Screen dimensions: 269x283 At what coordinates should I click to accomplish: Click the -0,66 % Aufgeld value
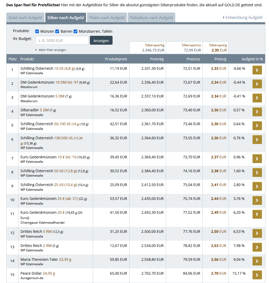click(239, 68)
